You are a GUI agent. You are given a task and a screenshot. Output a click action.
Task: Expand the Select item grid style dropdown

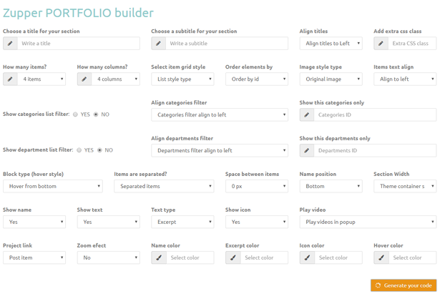coord(182,79)
